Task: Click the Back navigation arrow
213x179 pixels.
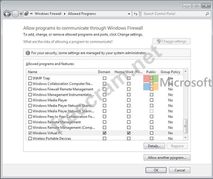Action: tap(7, 14)
